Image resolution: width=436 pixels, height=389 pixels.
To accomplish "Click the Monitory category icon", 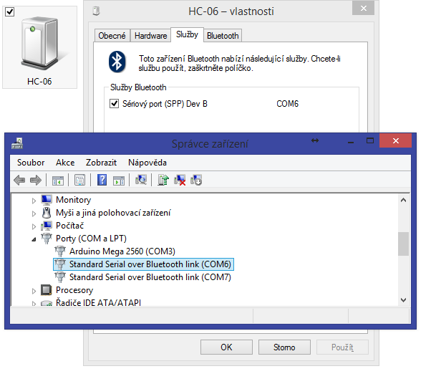I will [x=47, y=200].
